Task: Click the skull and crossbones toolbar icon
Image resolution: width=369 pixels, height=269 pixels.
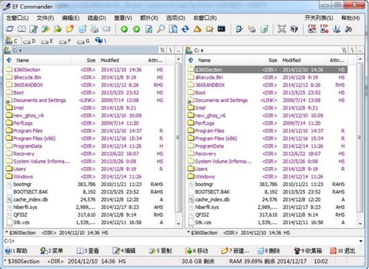Action: 282,29
